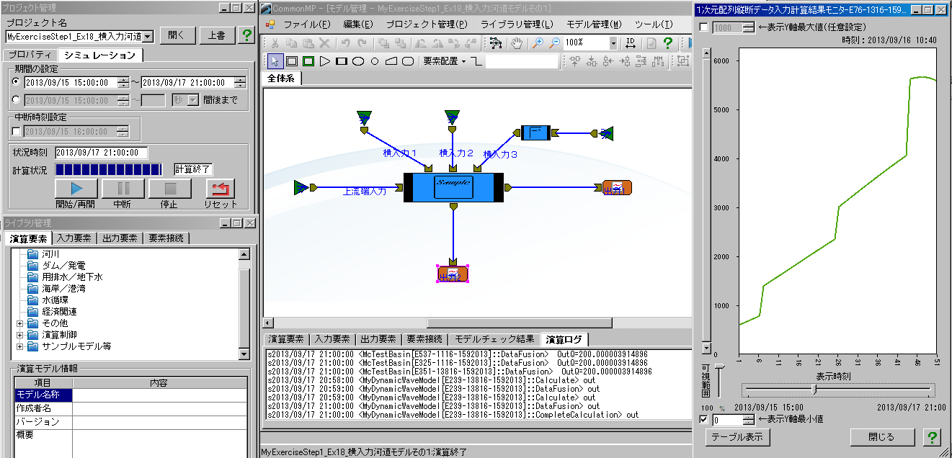952x458 pixels.
Task: Toggle Y-axis maximum value checkbox
Action: [x=703, y=27]
